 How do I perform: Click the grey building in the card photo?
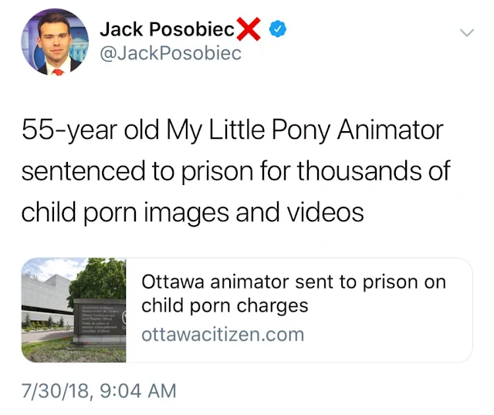pos(47,295)
